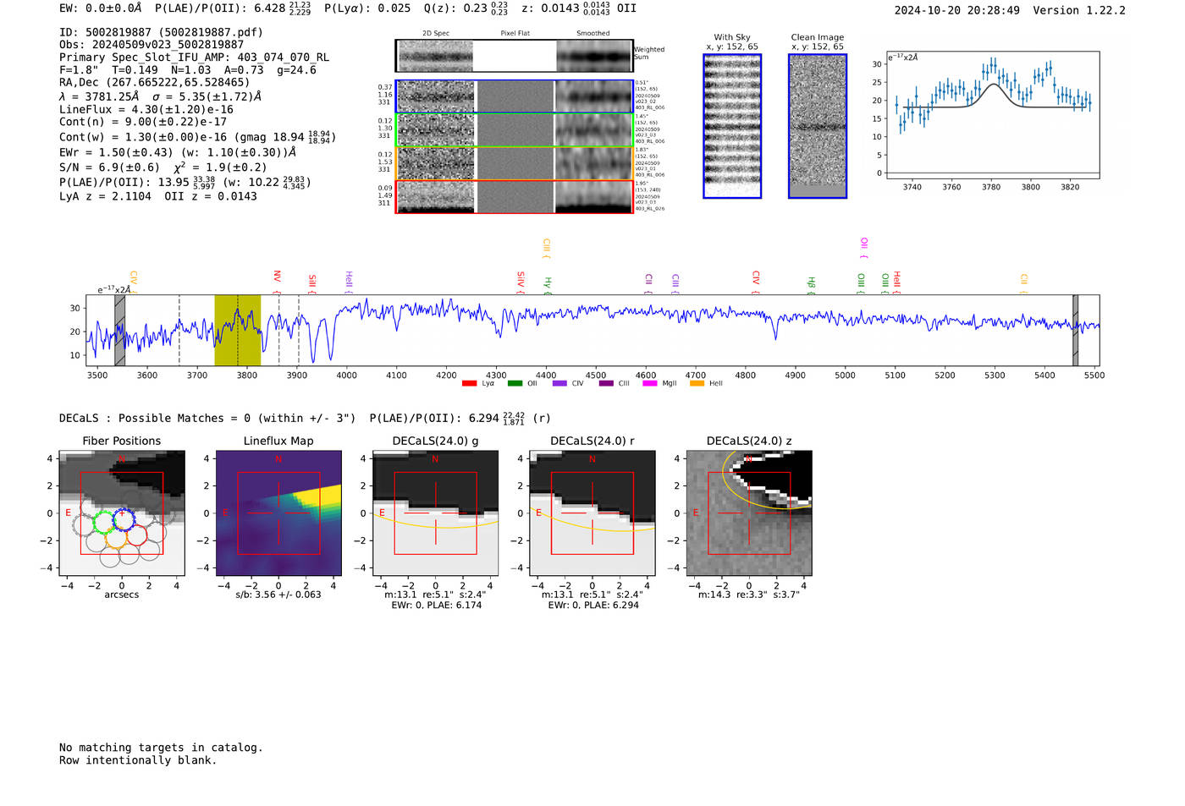Click the red Lyα legend swatch
The width and height of the screenshot is (1185, 806).
tap(469, 383)
